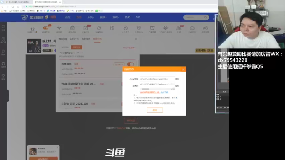285x160 pixels.
Task: Open the checklist task icon with red badge
Action: tap(85, 28)
